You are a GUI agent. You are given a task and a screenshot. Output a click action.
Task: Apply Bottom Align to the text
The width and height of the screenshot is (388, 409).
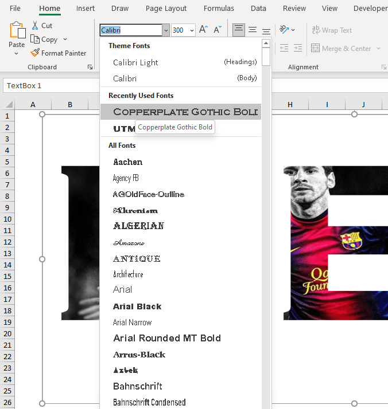coord(266,31)
